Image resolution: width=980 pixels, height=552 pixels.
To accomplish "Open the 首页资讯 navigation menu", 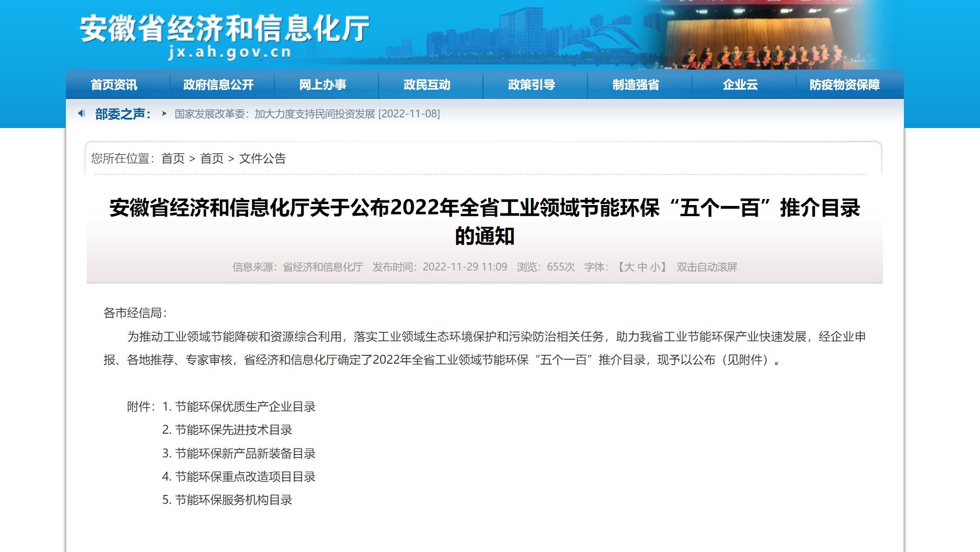I will (114, 85).
